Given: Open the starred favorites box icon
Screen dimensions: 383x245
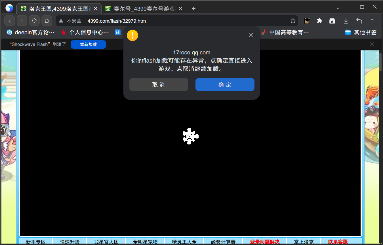Looking at the screenshot, I should tap(332, 21).
